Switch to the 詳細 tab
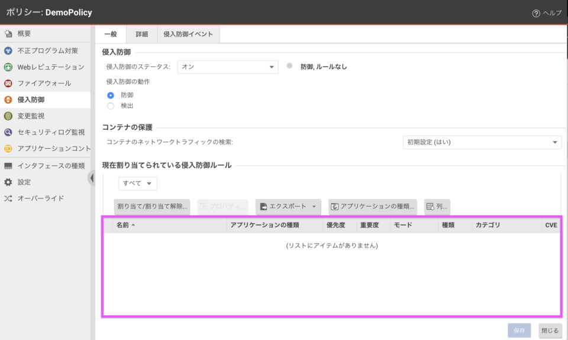The height and width of the screenshot is (340, 568). coord(141,34)
